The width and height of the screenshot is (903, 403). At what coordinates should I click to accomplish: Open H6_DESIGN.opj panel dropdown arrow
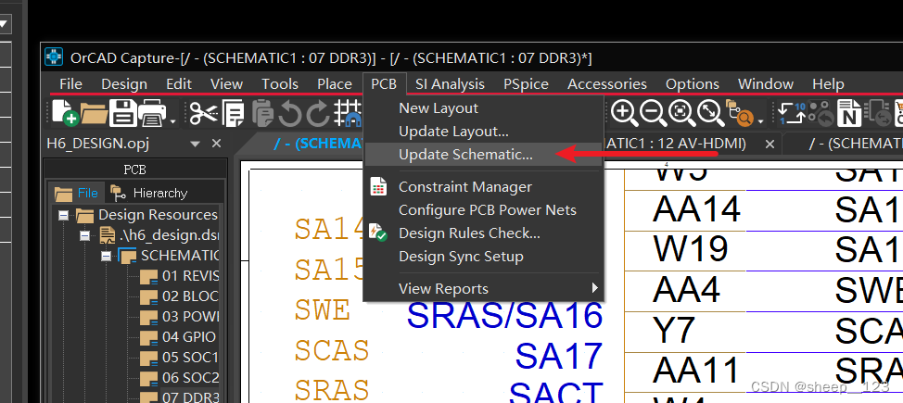click(196, 144)
